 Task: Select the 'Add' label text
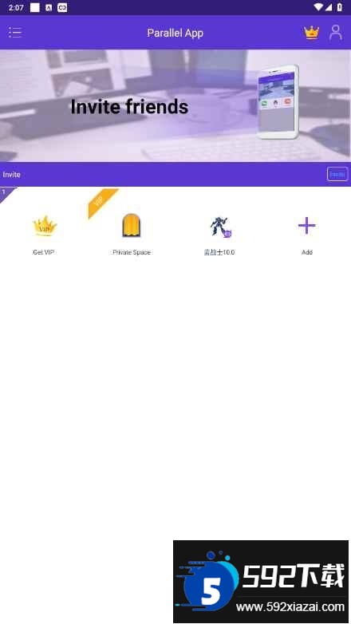307,252
